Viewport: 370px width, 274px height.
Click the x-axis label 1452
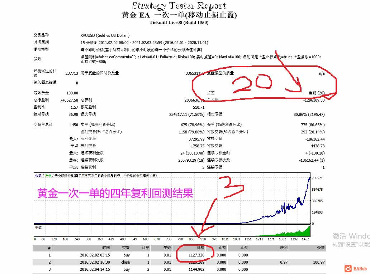(305, 239)
